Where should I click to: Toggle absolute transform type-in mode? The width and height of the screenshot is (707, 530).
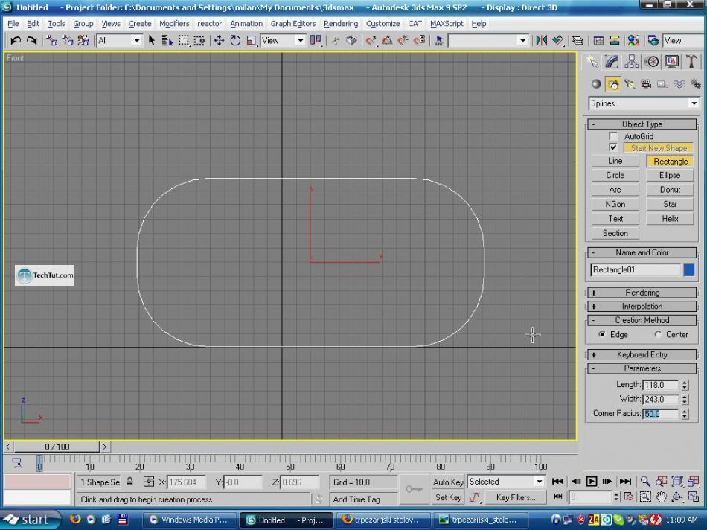[x=149, y=482]
